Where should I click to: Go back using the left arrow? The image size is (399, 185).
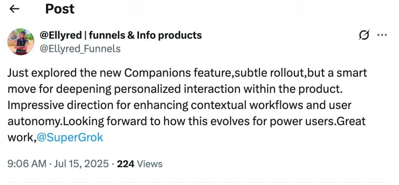point(14,9)
